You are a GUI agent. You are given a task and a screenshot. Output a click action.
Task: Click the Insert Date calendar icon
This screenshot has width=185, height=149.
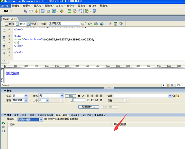coord(69,11)
